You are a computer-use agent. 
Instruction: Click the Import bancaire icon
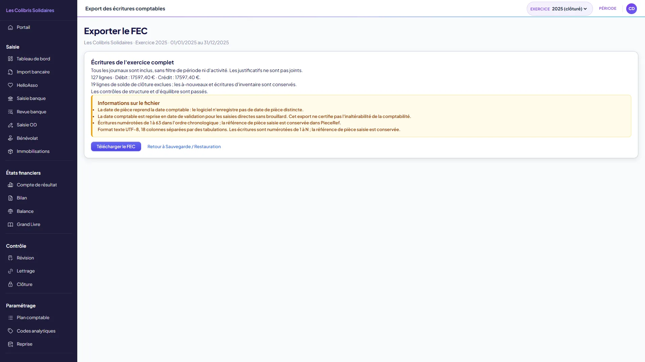point(10,72)
